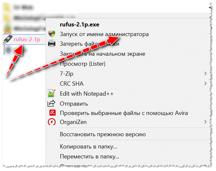Open Просмотр (Lister) entry
The height and width of the screenshot is (171, 216).
[83, 64]
